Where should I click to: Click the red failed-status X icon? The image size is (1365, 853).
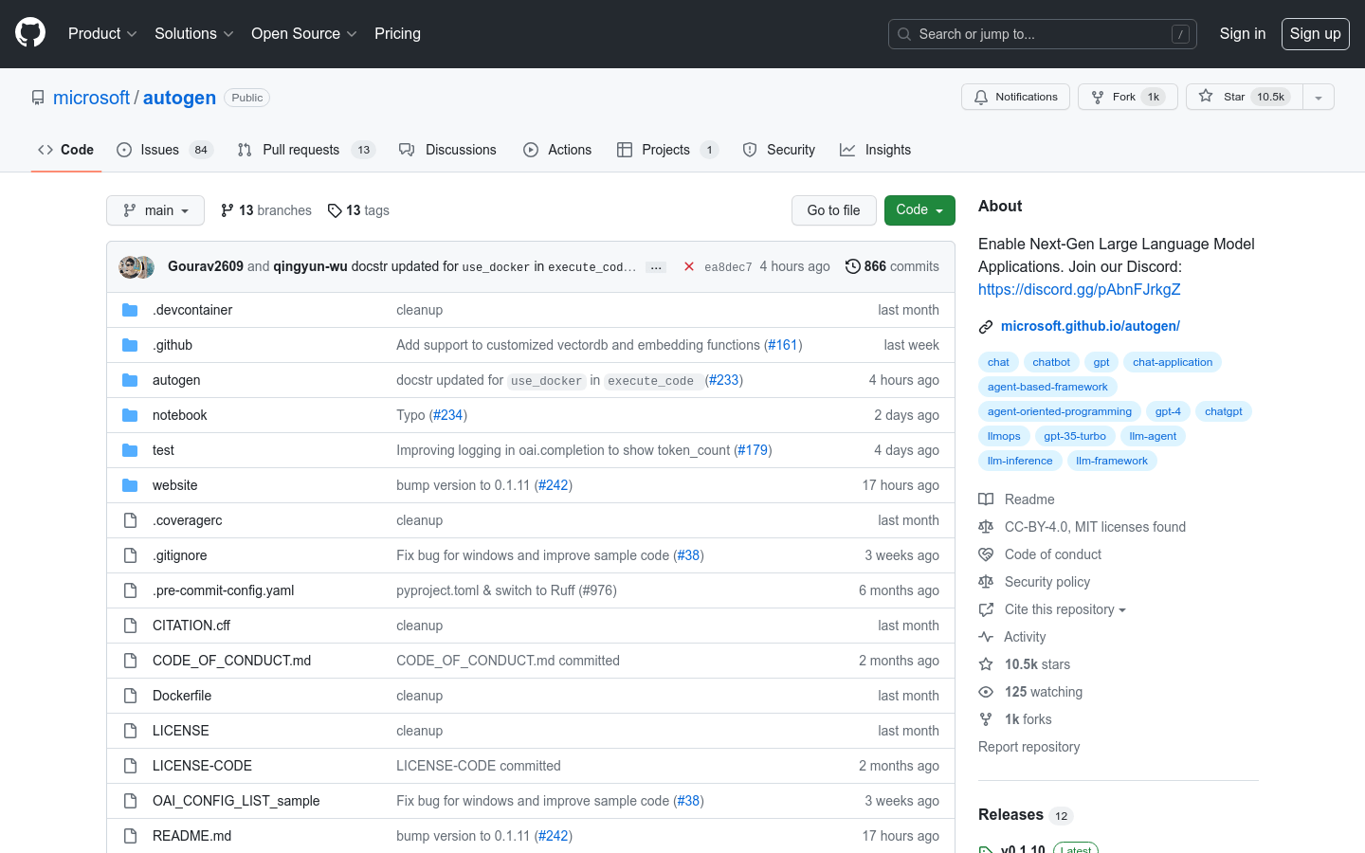pyautogui.click(x=689, y=267)
